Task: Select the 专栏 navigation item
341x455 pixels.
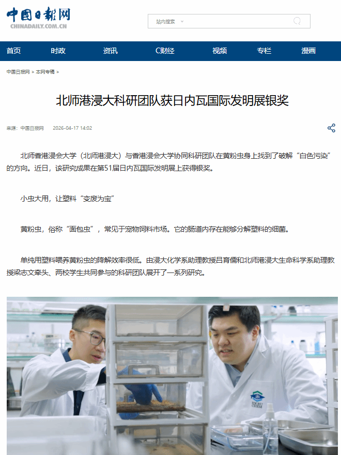Action: [x=264, y=51]
